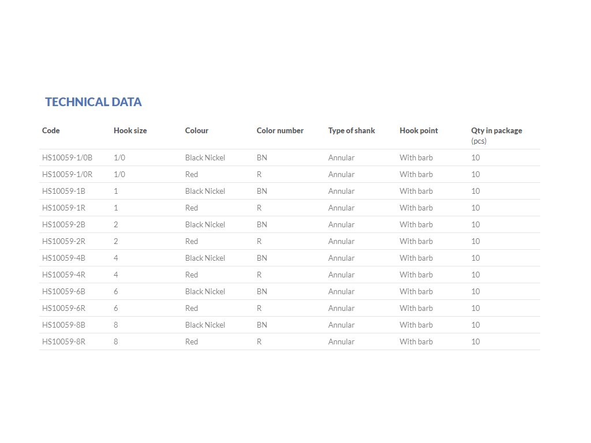Click BN color number in HS10059-6B row
This screenshot has height=443, width=591.
click(262, 291)
